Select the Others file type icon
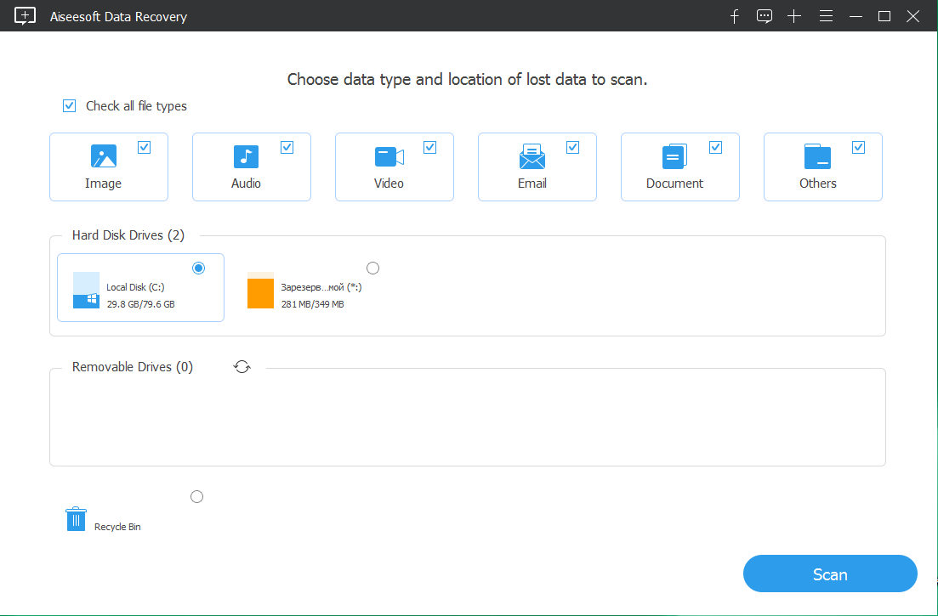Viewport: 938px width, 616px height. point(816,156)
